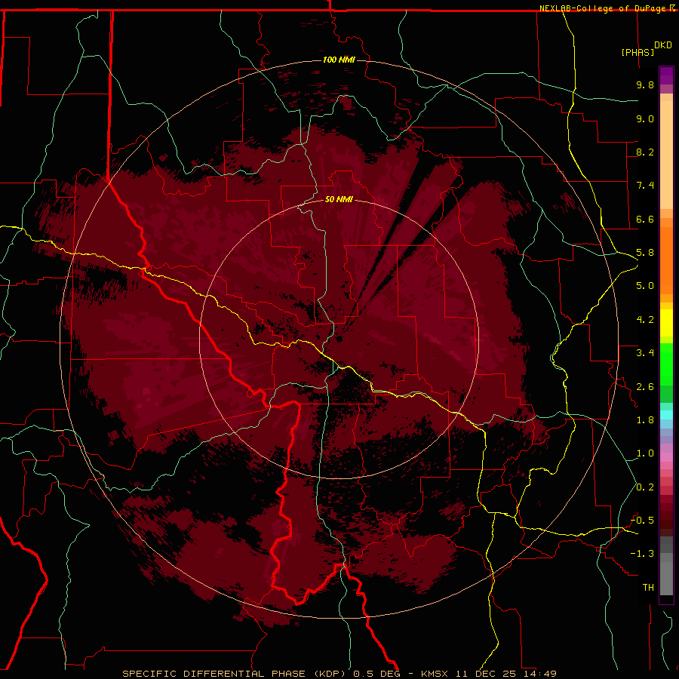Image resolution: width=679 pixels, height=679 pixels.
Task: Pick the cyan segment of the color bar
Action: (666, 415)
